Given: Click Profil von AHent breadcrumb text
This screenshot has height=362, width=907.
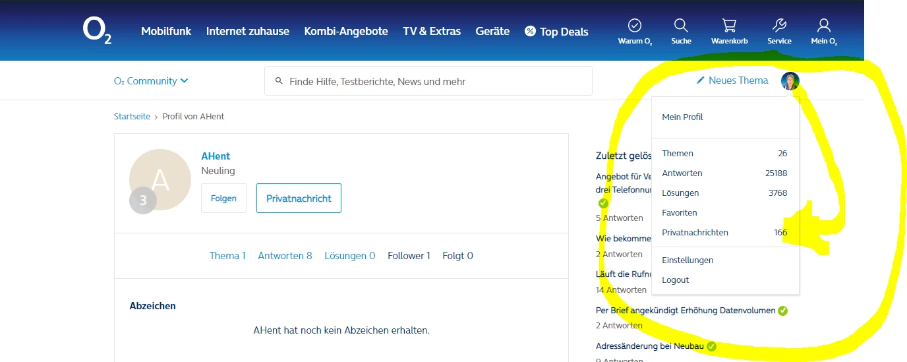Looking at the screenshot, I should [193, 116].
